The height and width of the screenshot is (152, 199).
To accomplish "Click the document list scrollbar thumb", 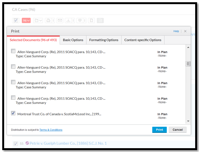I will (188, 64).
